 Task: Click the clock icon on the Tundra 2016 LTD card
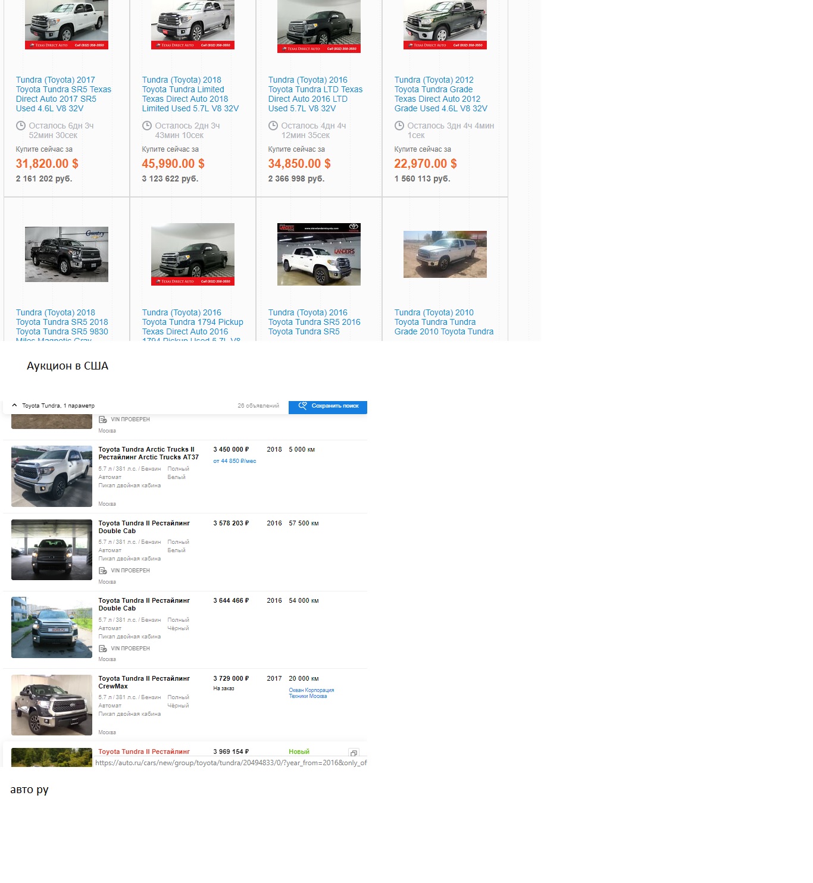(273, 126)
